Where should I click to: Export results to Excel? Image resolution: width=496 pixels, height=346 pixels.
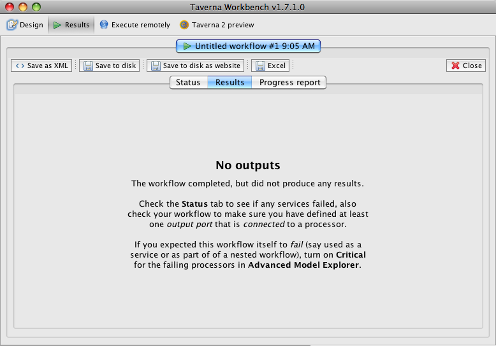click(x=270, y=66)
